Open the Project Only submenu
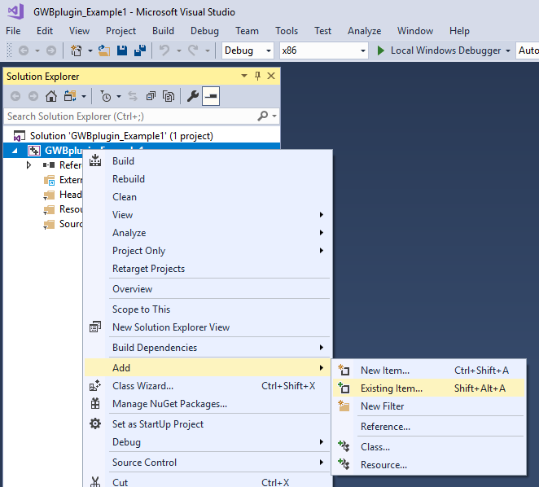539x487 pixels. click(x=208, y=250)
